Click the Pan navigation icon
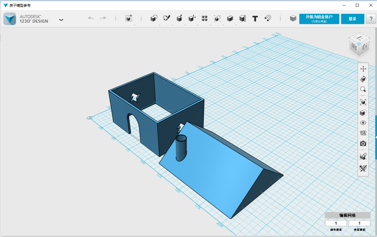 [x=363, y=69]
